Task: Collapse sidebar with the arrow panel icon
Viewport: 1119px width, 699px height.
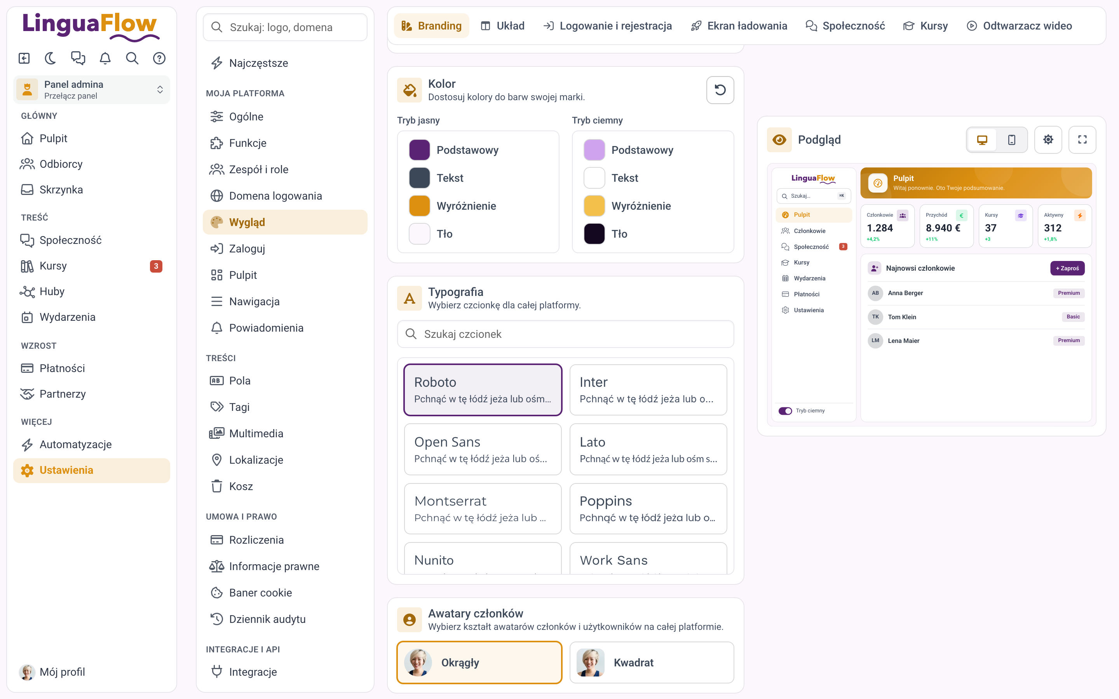Action: [24, 58]
